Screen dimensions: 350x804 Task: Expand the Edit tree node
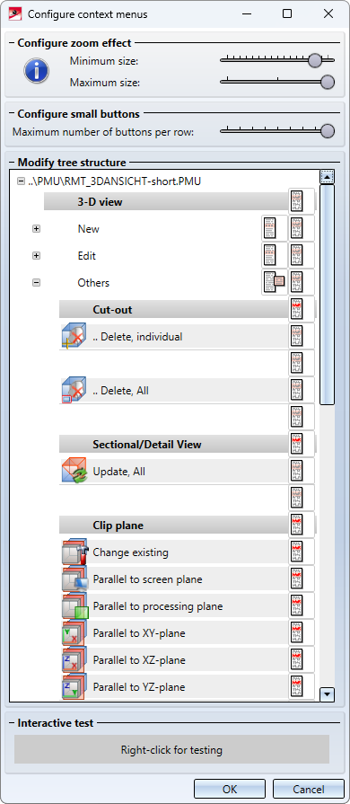point(37,255)
